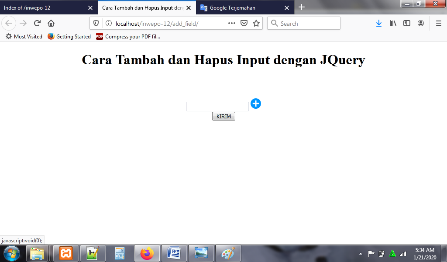Focus the empty text input field

pyautogui.click(x=217, y=107)
